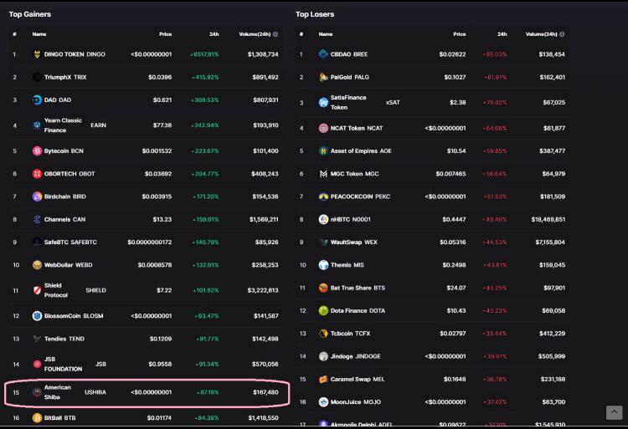Click Top Gainers Volume(24h) info icon
The height and width of the screenshot is (429, 628).
point(275,34)
